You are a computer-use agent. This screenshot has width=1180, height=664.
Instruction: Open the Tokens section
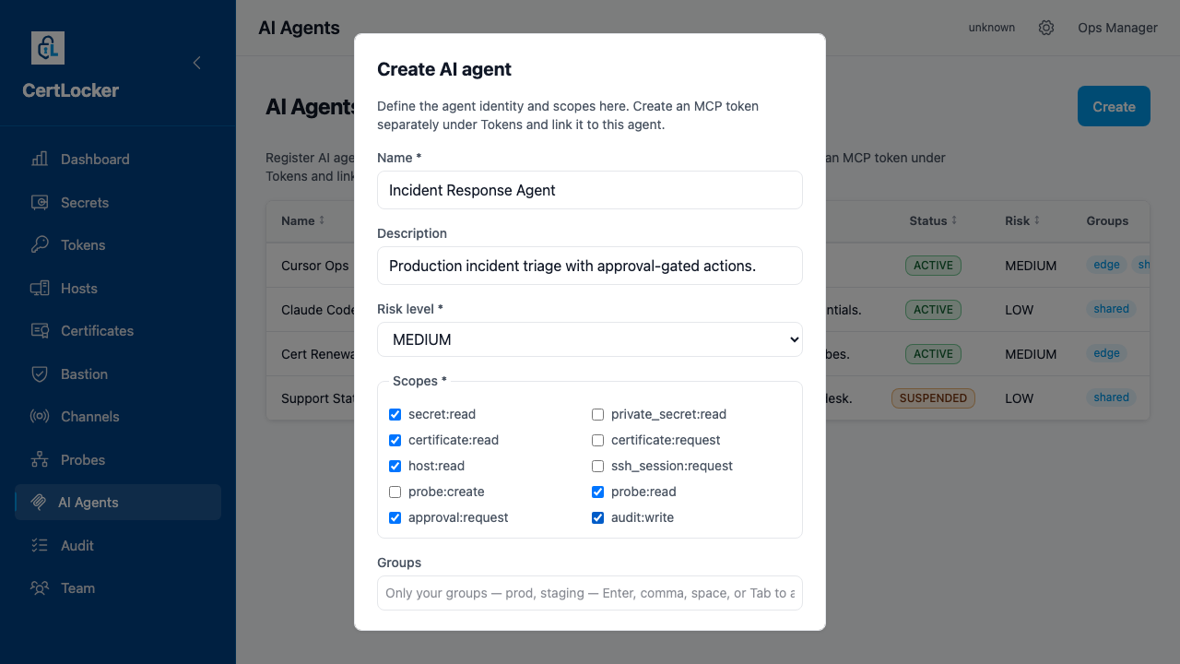click(118, 244)
